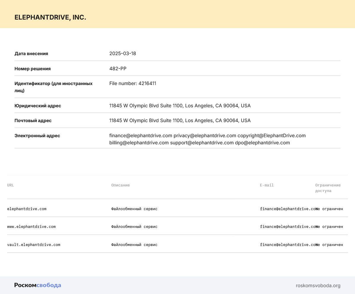This screenshot has width=355, height=294.
Task: Click the E-mail column header
Action: point(267,185)
